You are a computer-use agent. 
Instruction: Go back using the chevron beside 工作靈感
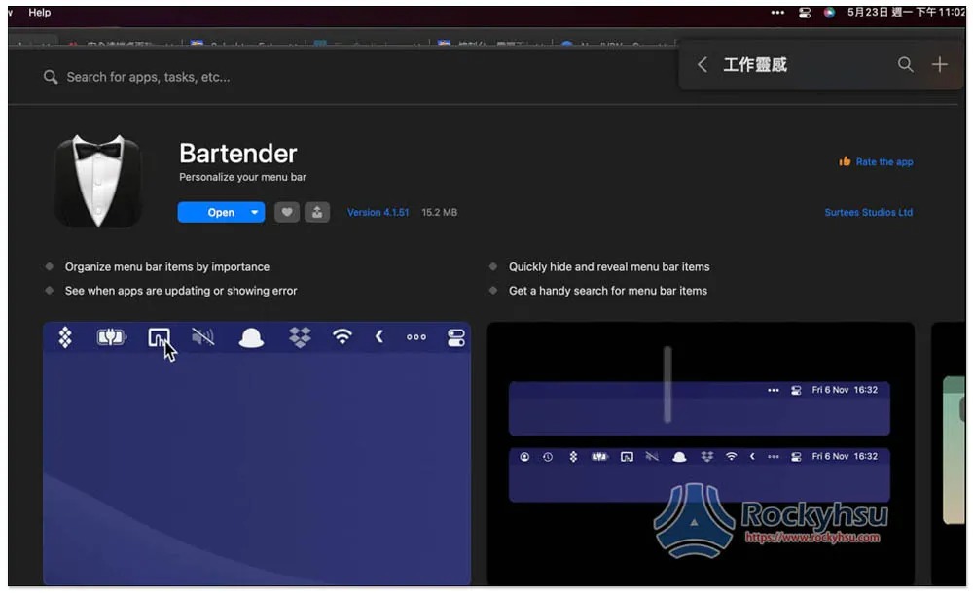point(702,65)
